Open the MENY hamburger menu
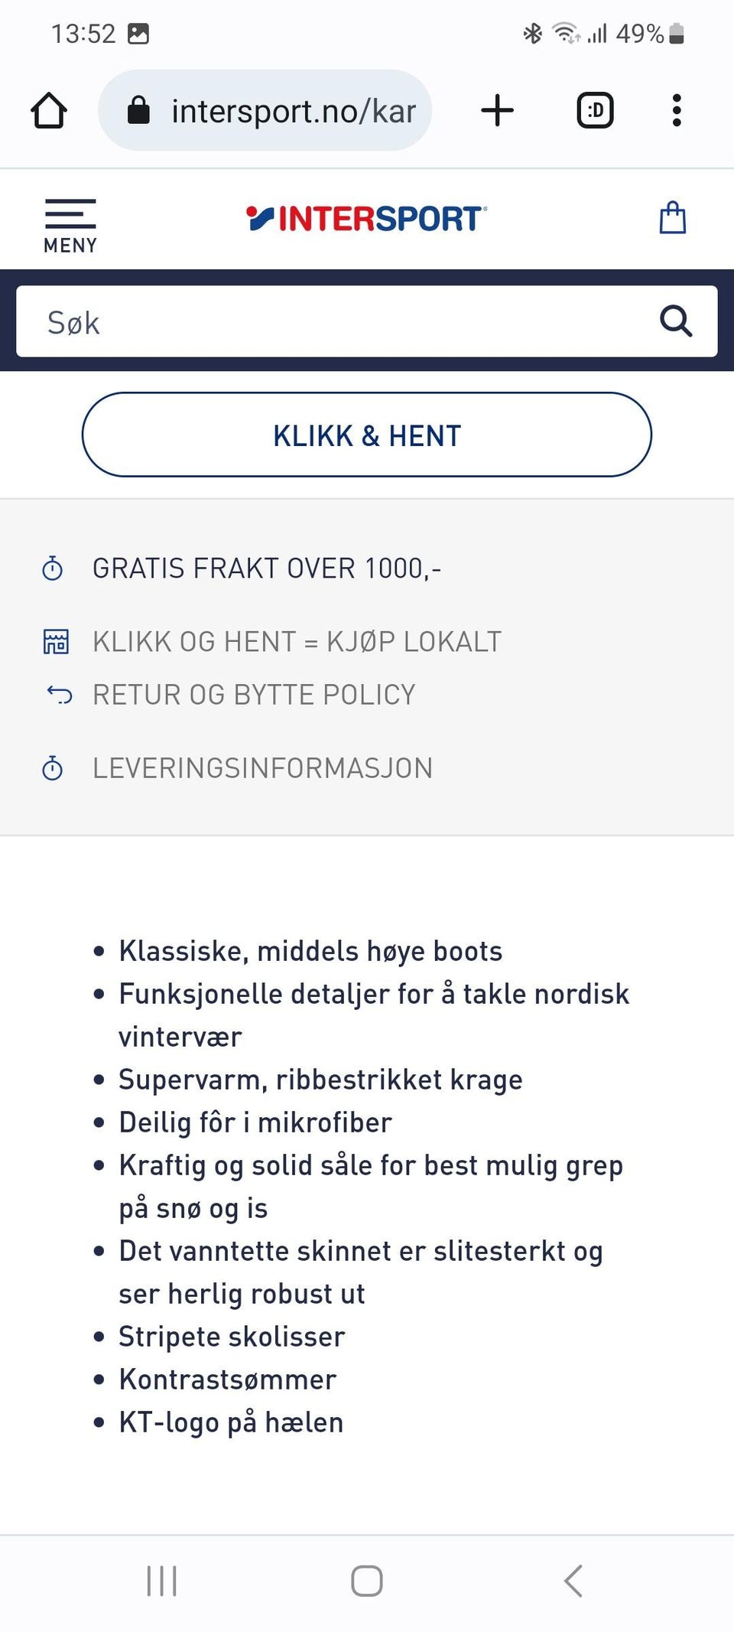 coord(70,226)
